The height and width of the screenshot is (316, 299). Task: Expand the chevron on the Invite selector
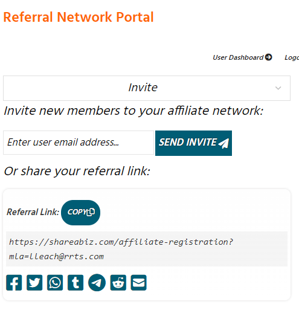(x=278, y=88)
